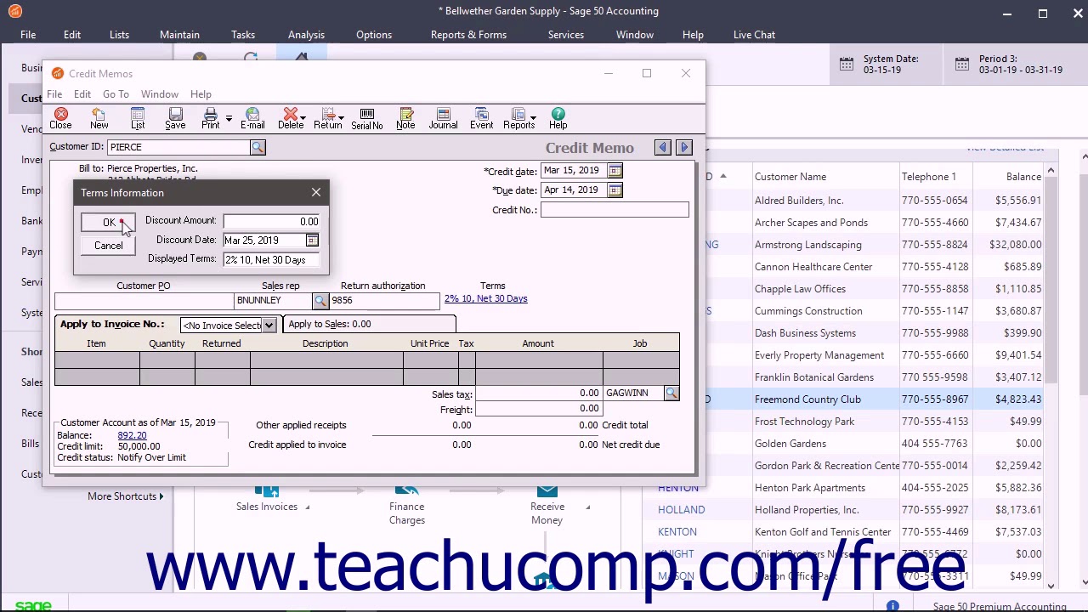The width and height of the screenshot is (1088, 612).
Task: Open the HENTON customer ID link
Action: tap(678, 488)
